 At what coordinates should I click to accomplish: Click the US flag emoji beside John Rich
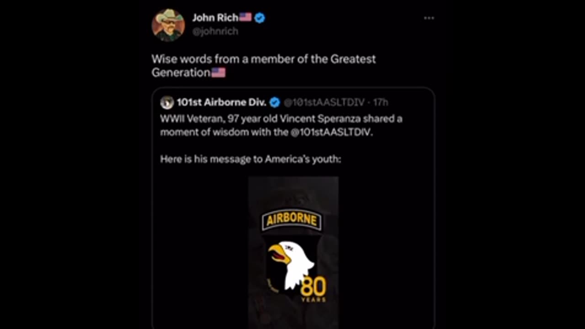pos(245,17)
